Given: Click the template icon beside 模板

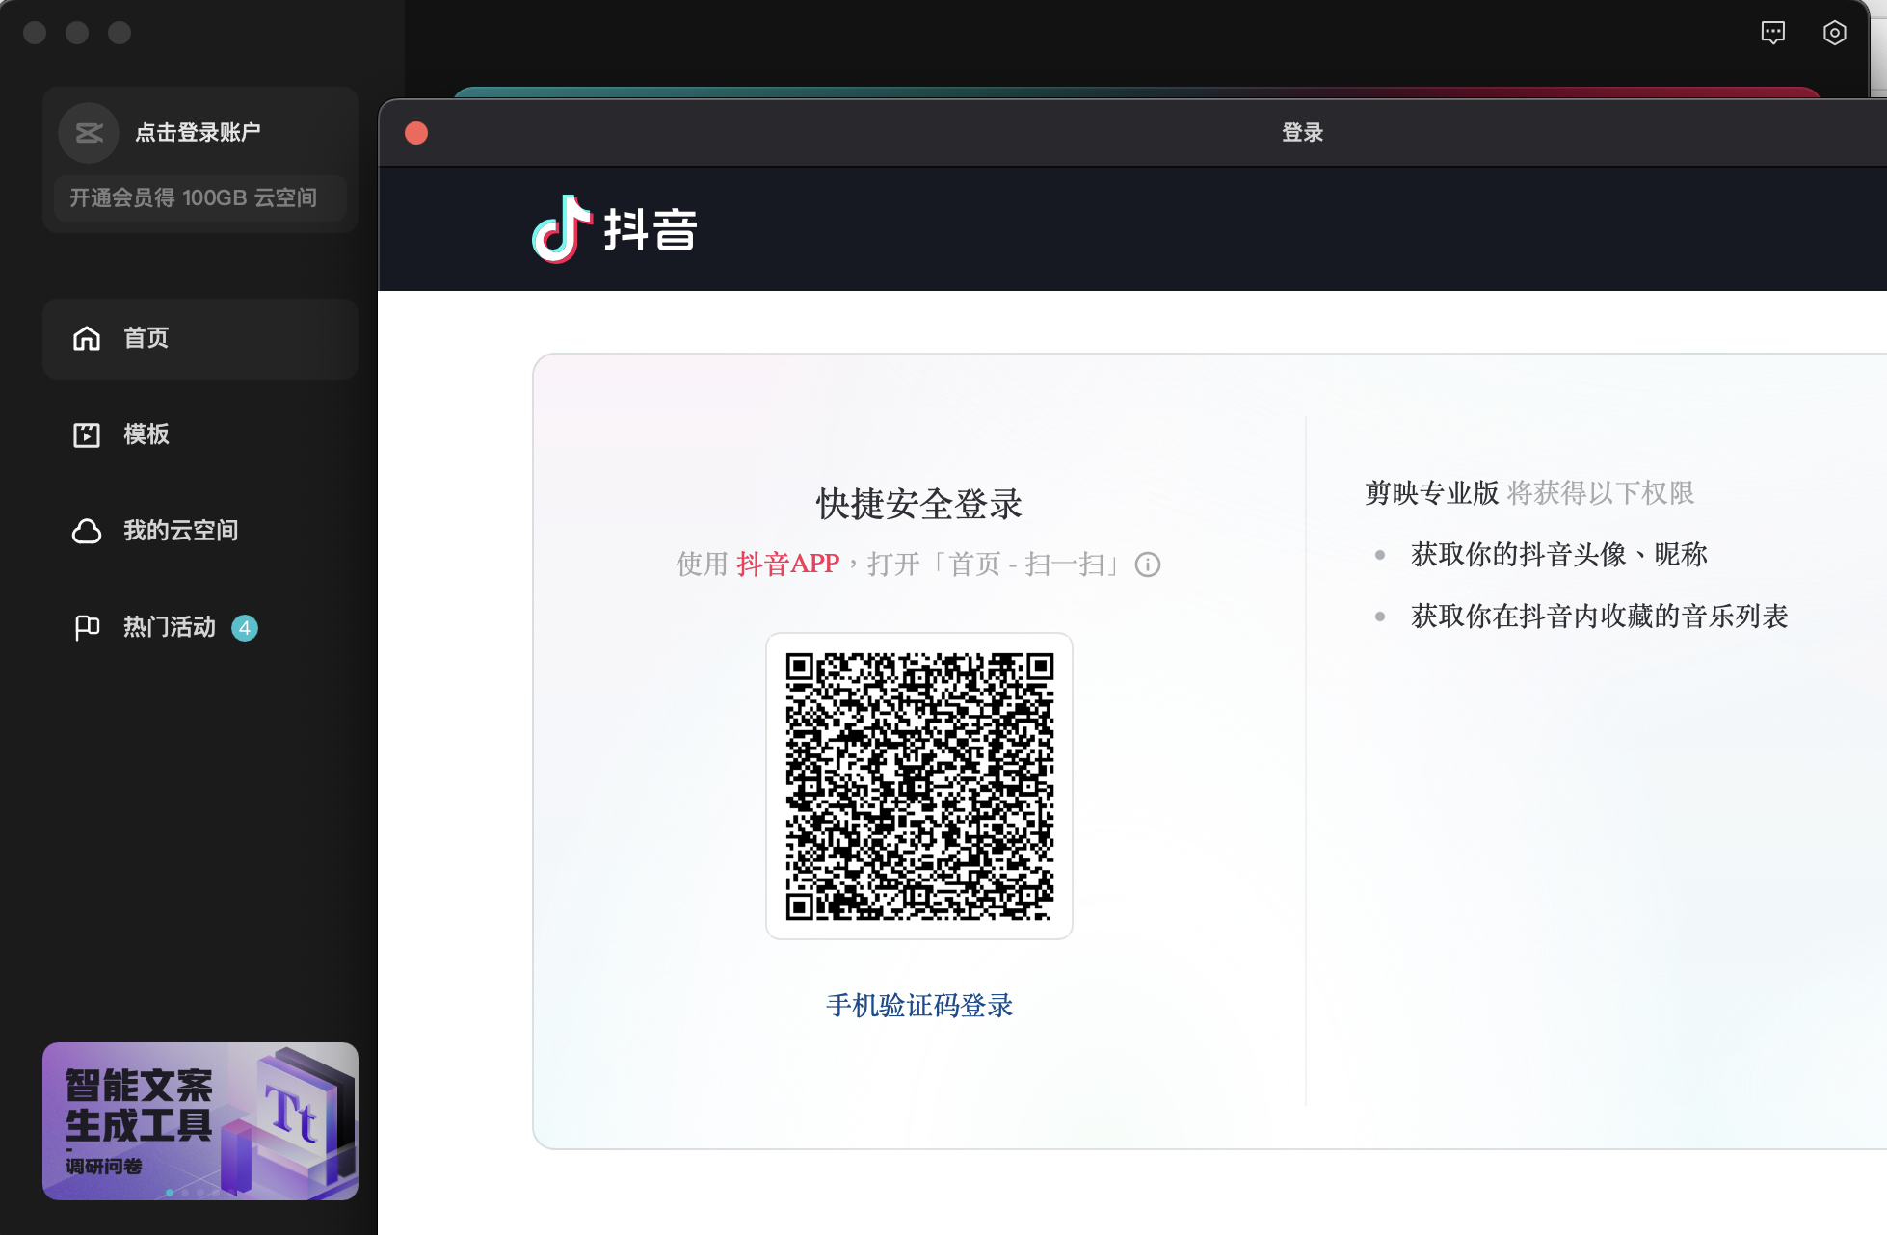Looking at the screenshot, I should tap(87, 434).
